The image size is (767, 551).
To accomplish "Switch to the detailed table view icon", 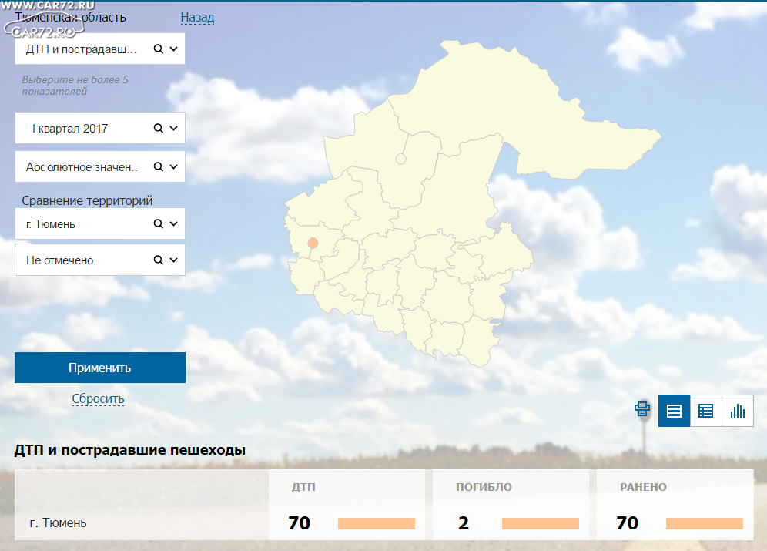I will pyautogui.click(x=705, y=411).
